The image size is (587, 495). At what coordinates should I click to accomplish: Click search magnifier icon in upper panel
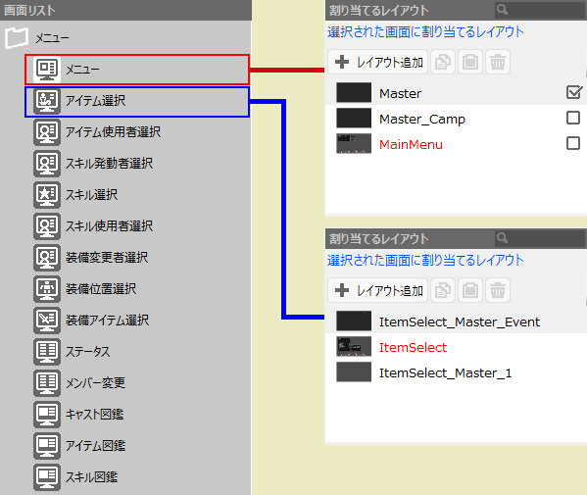(x=502, y=10)
